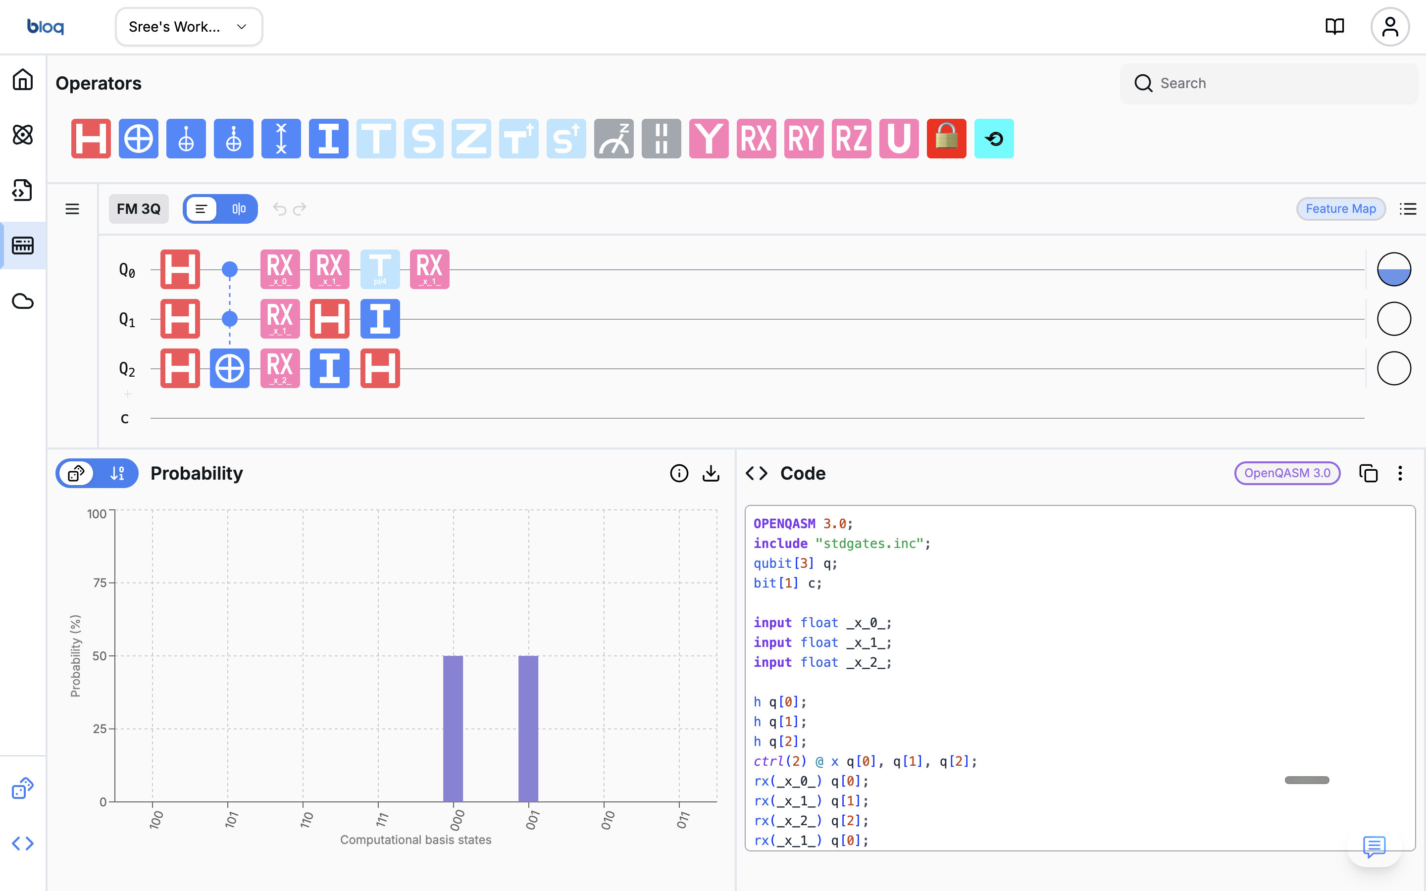Click the Code panel horizontal scrollbar

1306,780
